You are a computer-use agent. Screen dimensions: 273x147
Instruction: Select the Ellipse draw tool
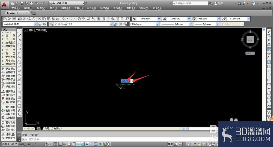[x=19, y=71]
